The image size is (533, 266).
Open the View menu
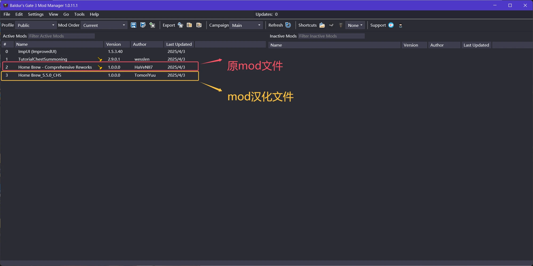(x=53, y=14)
